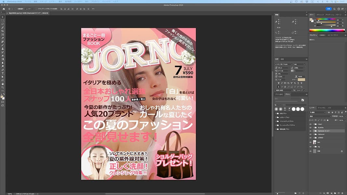Image resolution: width=347 pixels, height=195 pixels.
Task: Switch to the Swatches tab
Action: tap(320, 15)
